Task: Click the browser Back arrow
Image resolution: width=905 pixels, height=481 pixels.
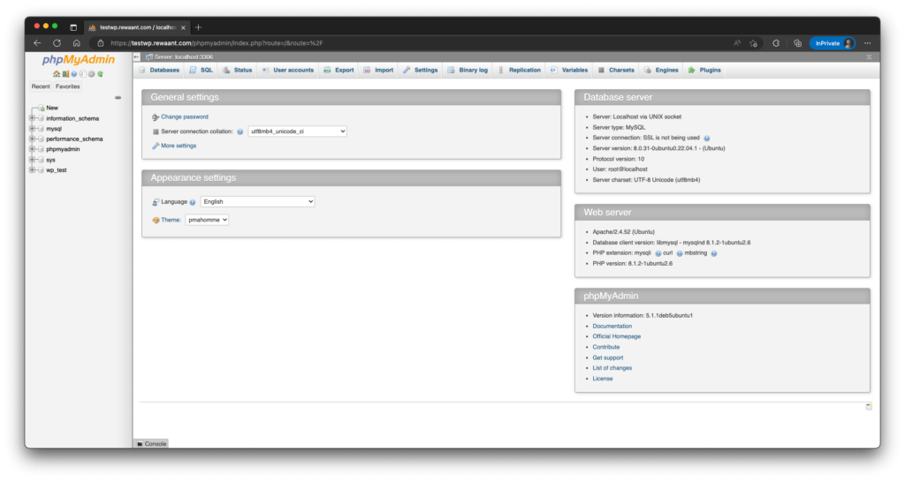Action: [x=37, y=43]
